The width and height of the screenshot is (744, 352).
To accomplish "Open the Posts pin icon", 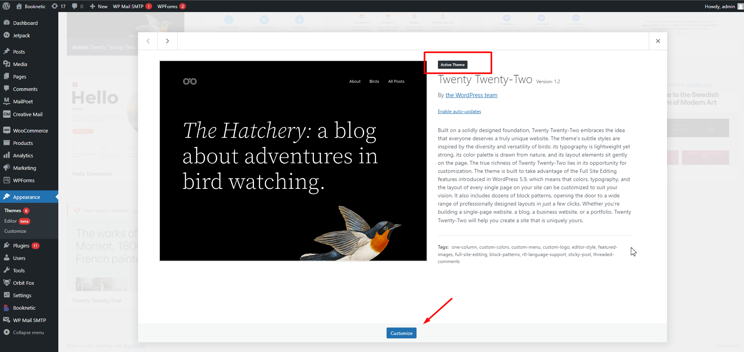I will coord(7,51).
